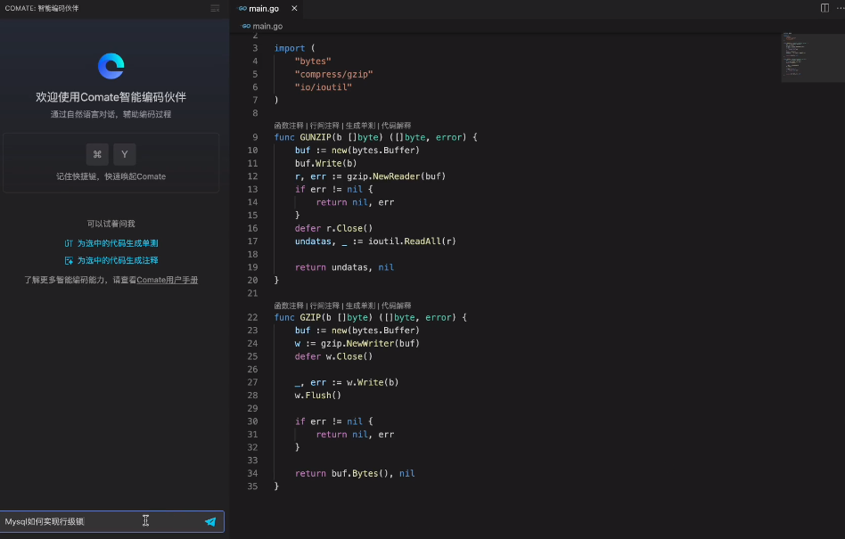Open the Comate用户手册 link
This screenshot has height=539, width=845.
(167, 280)
